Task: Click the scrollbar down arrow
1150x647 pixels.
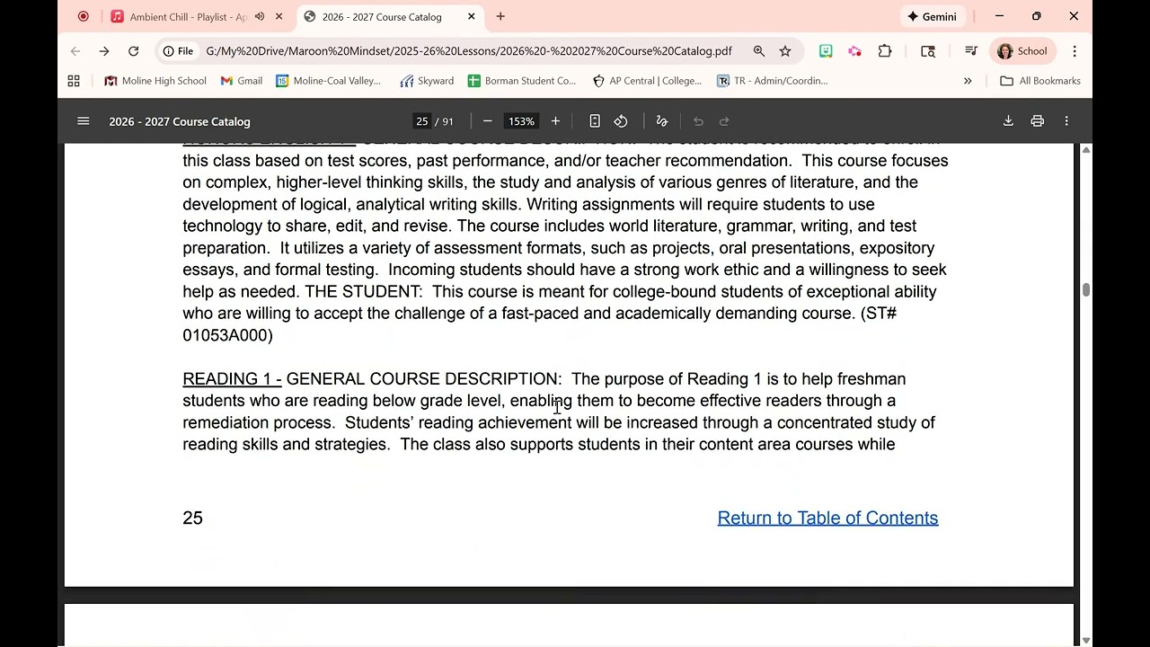Action: point(1086,640)
